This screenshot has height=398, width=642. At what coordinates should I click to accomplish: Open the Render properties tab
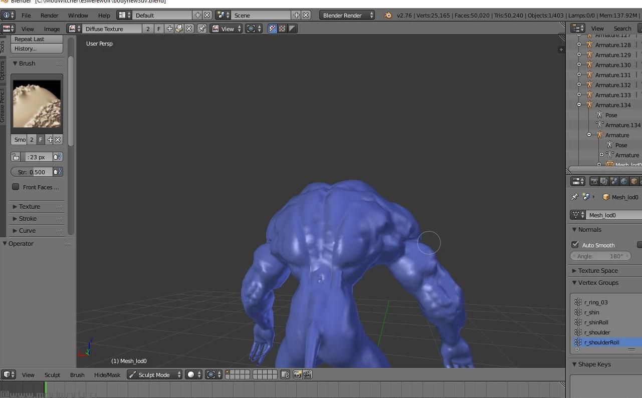click(x=594, y=181)
